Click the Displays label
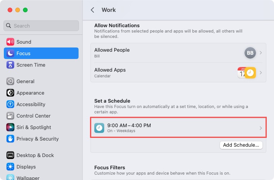Viewport: 274px width, 180px height. [x=26, y=167]
